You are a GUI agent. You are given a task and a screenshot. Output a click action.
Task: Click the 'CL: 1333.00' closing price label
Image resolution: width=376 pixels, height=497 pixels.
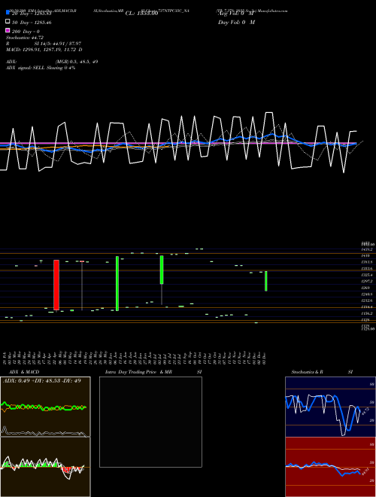tap(141, 14)
